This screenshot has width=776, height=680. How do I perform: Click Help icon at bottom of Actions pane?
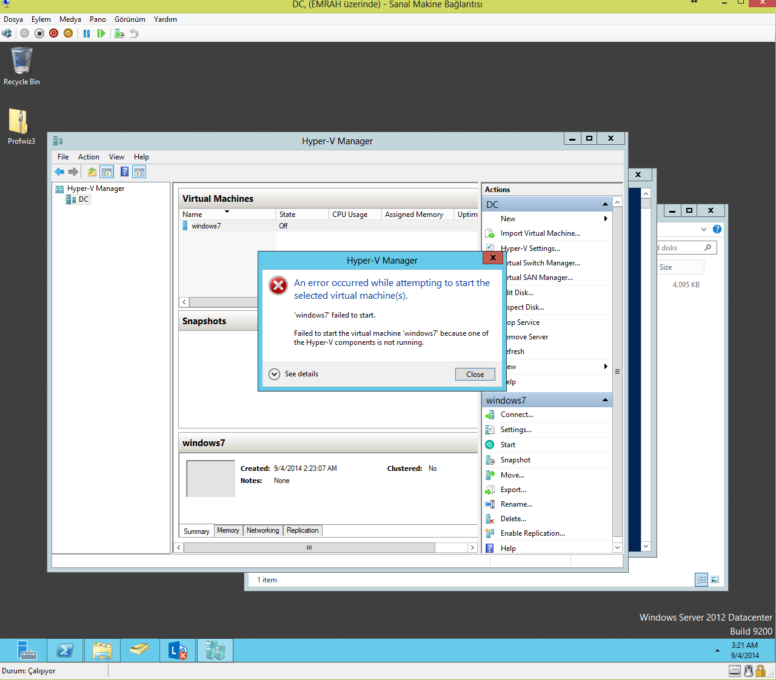[490, 548]
